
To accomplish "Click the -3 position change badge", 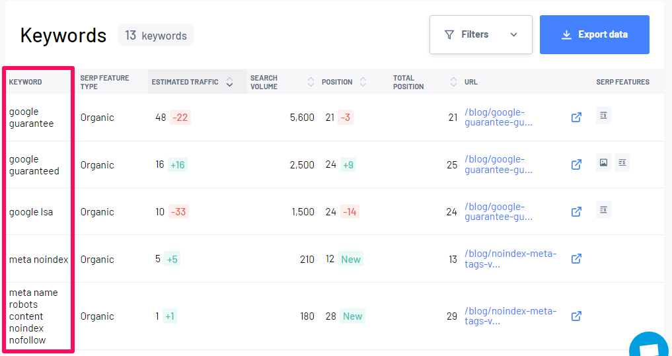I will pyautogui.click(x=346, y=118).
